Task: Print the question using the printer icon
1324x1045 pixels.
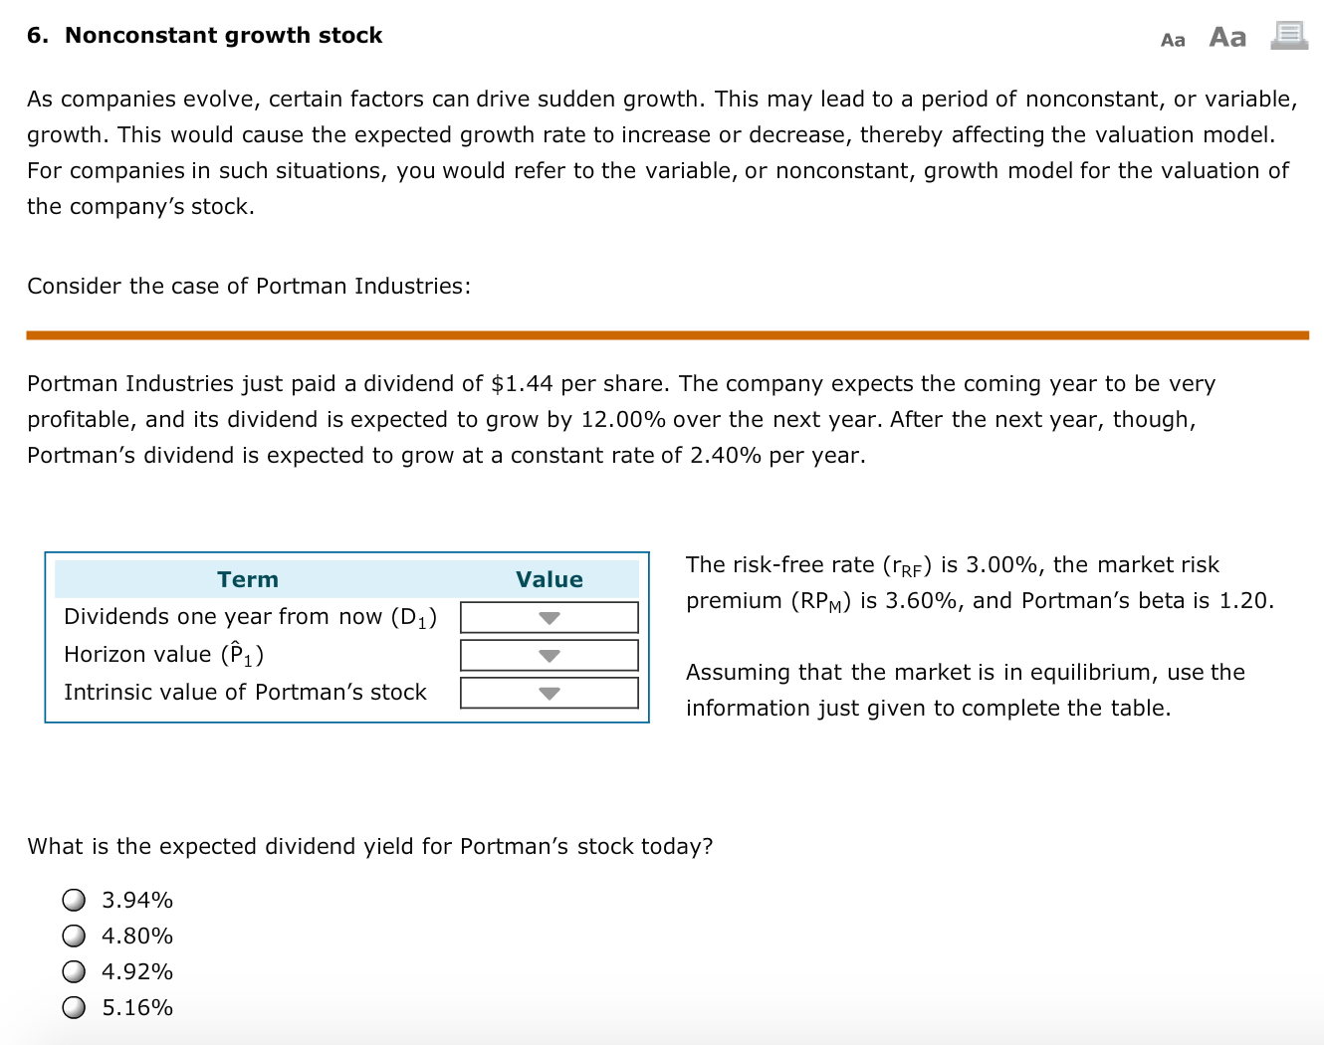Action: (x=1288, y=34)
